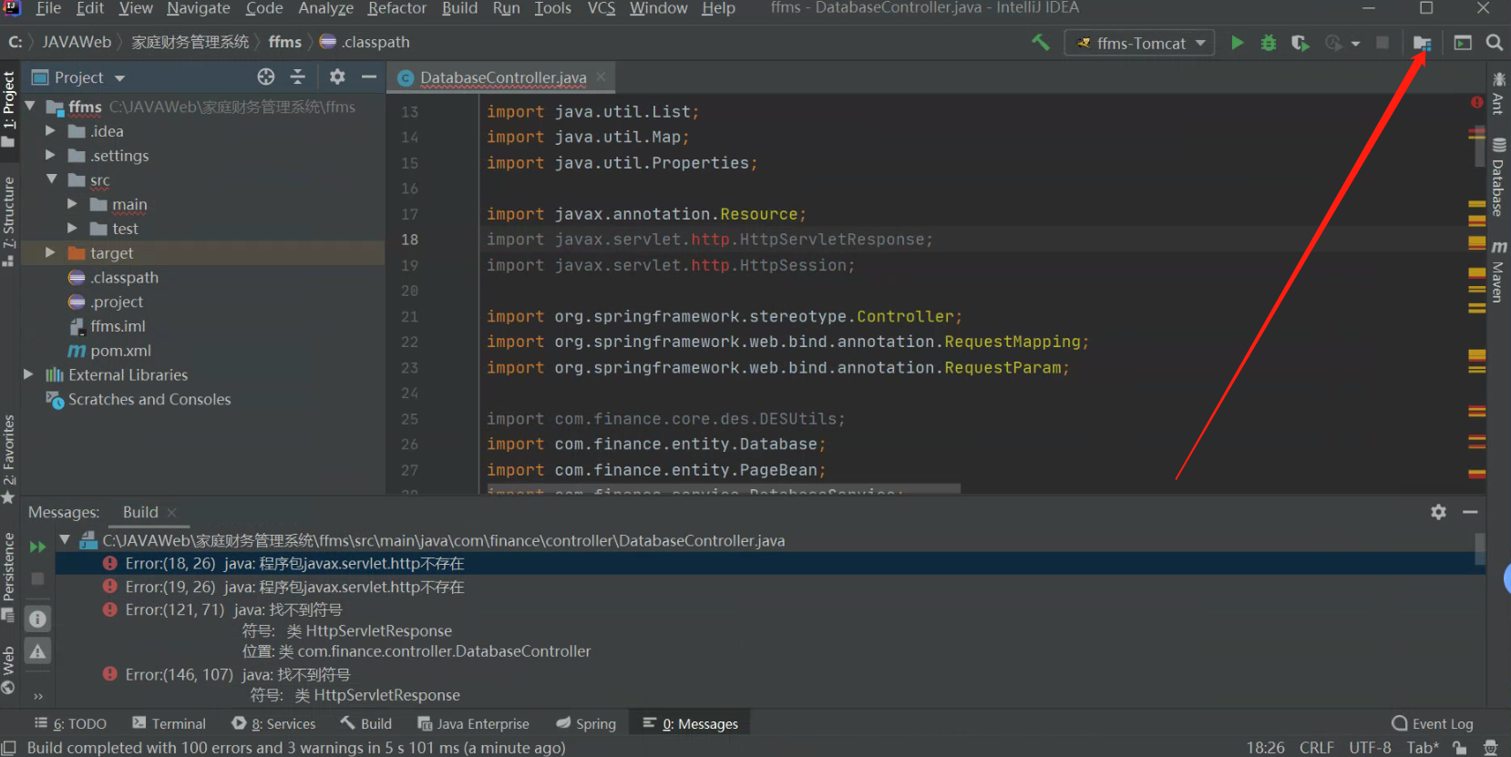Click the Build Project hammer icon
This screenshot has width=1511, height=757.
[1040, 42]
